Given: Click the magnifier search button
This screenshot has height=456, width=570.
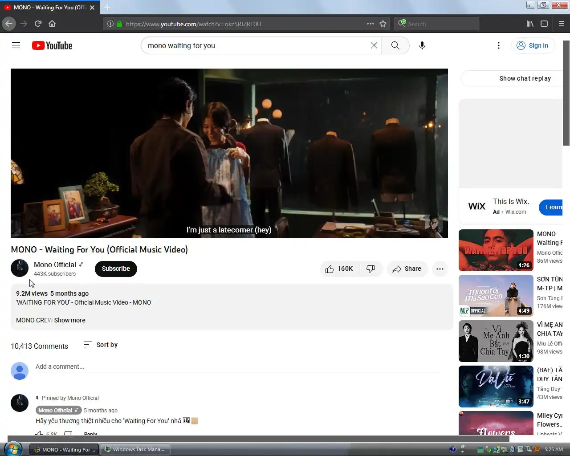Looking at the screenshot, I should (x=395, y=45).
